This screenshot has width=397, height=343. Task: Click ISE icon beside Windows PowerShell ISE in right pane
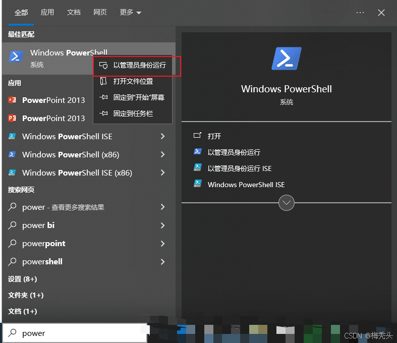(198, 184)
